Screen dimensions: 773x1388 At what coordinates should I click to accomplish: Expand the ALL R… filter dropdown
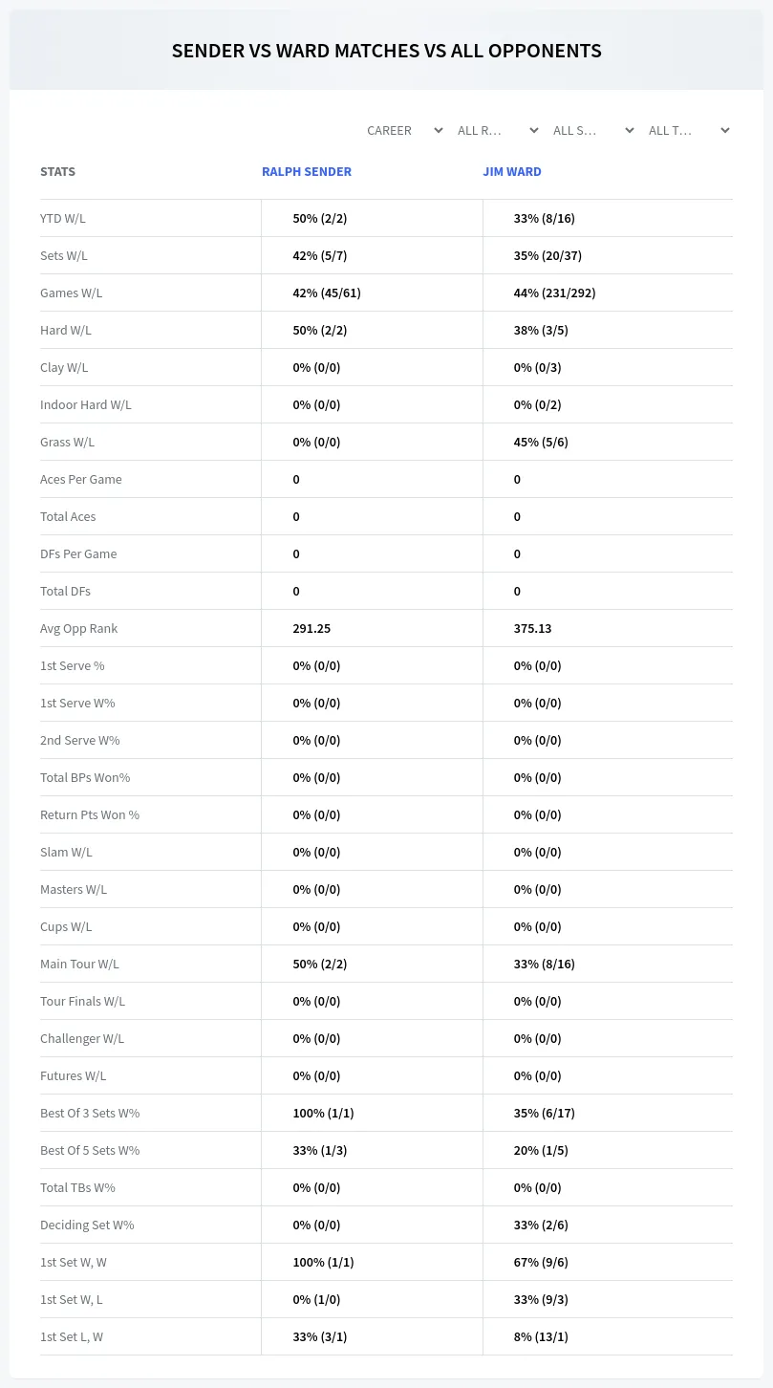(x=499, y=130)
